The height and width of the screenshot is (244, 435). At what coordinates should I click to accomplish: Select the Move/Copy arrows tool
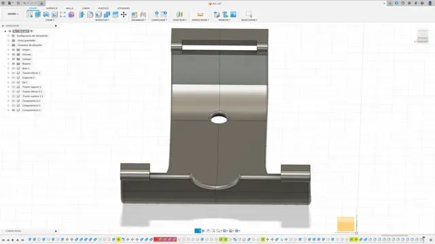[x=124, y=14]
